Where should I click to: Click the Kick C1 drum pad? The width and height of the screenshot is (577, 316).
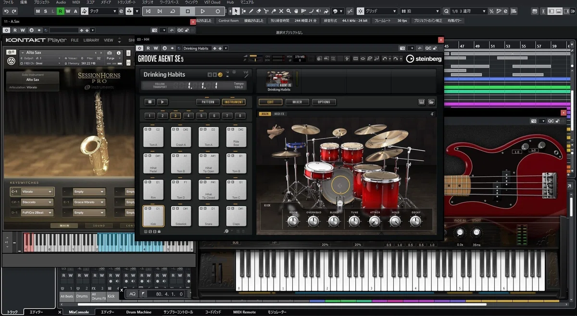pos(153,216)
